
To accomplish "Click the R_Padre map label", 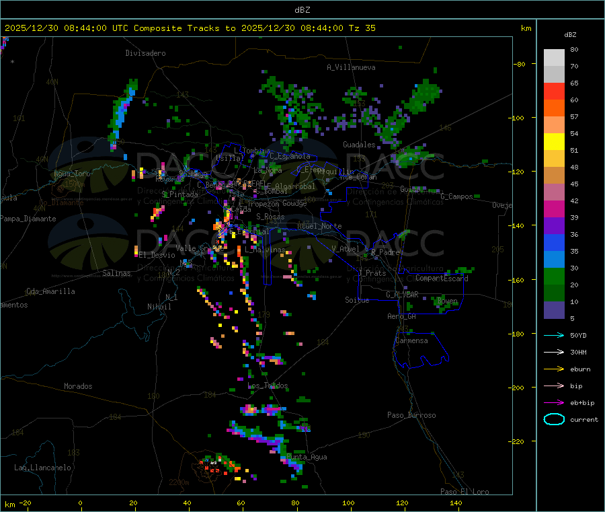I will click(x=385, y=252).
